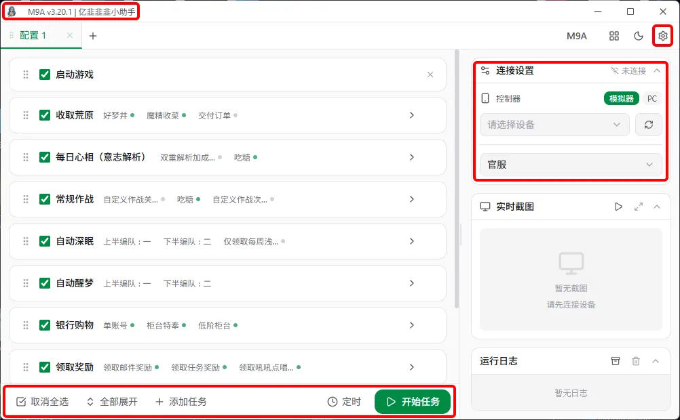Open the 请选择设备 device dropdown
The height and width of the screenshot is (420, 680).
point(554,125)
